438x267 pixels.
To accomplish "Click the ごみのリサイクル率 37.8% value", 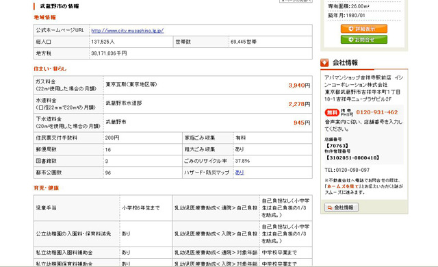I will [x=242, y=161].
